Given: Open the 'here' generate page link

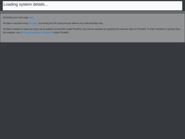Looking at the screenshot, I should (x=31, y=18).
